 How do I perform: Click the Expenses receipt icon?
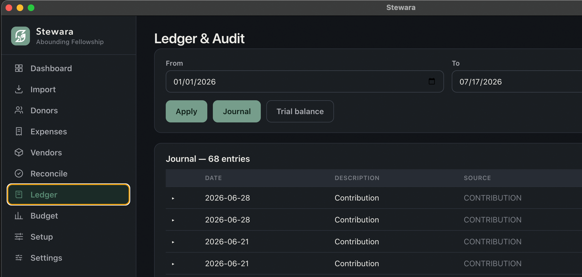click(x=19, y=131)
